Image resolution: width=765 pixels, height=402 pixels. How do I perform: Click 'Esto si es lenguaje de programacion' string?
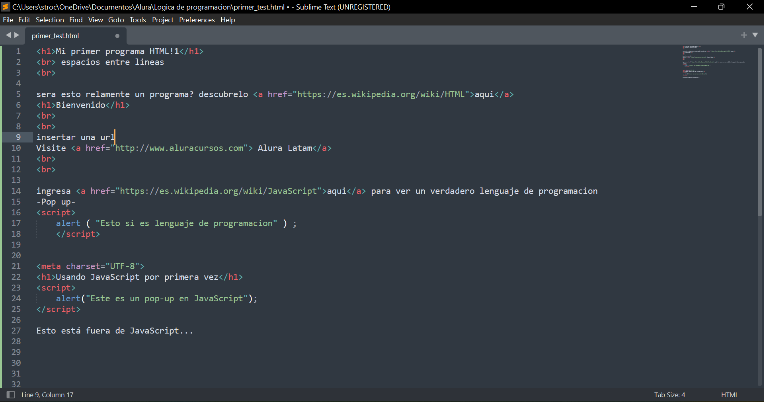(x=186, y=223)
